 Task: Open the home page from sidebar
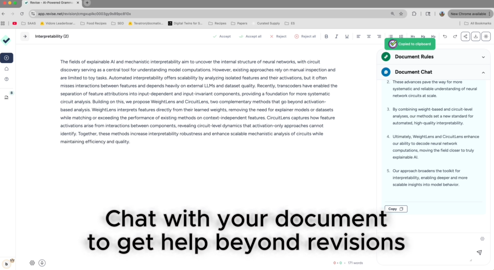point(7,69)
